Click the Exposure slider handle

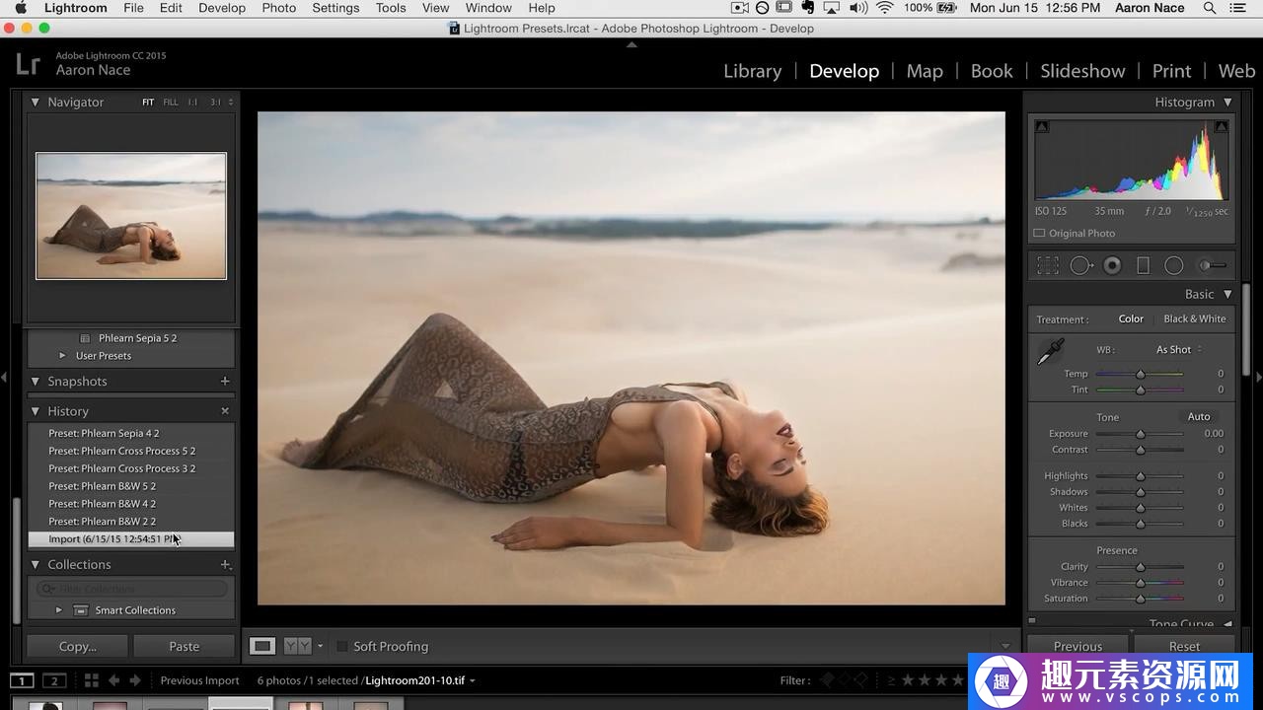(x=1141, y=434)
